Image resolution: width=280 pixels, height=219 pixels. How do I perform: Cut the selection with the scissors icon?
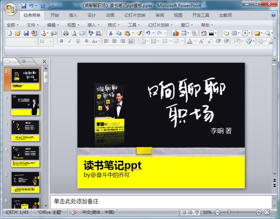click(x=111, y=33)
